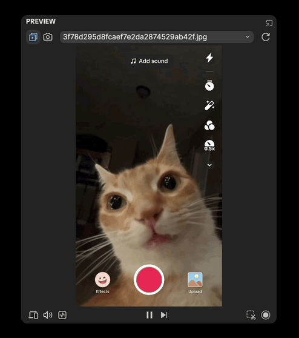Switch to camera capture mode icon

point(48,37)
